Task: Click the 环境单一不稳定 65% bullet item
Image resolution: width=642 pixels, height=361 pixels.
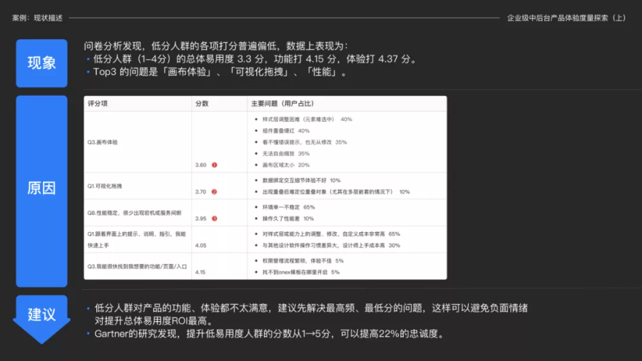Action: click(x=288, y=207)
